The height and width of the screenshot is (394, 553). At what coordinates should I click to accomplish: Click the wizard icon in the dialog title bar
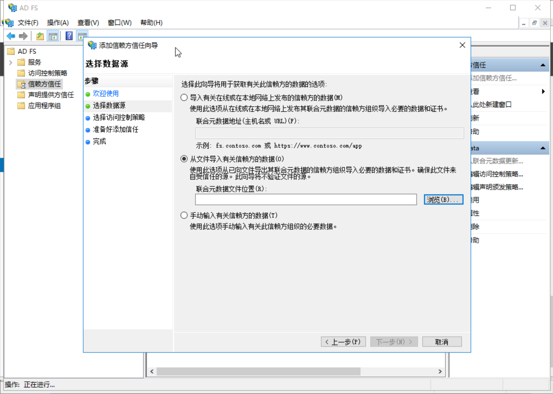click(x=92, y=45)
